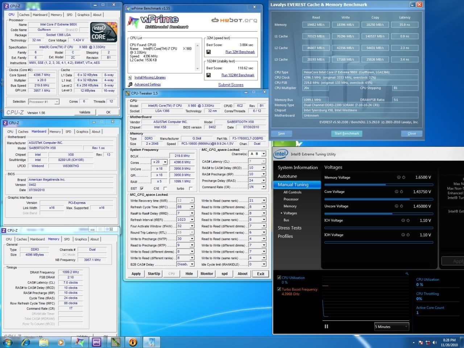Open Internet Explorer from the taskbar
The image size is (464, 348).
(26, 342)
